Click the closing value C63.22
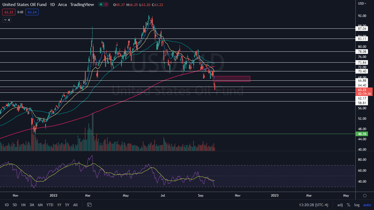This screenshot has height=210, width=374. (x=157, y=4)
